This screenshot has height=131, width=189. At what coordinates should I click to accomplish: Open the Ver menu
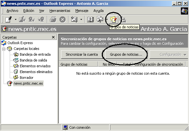42,11
